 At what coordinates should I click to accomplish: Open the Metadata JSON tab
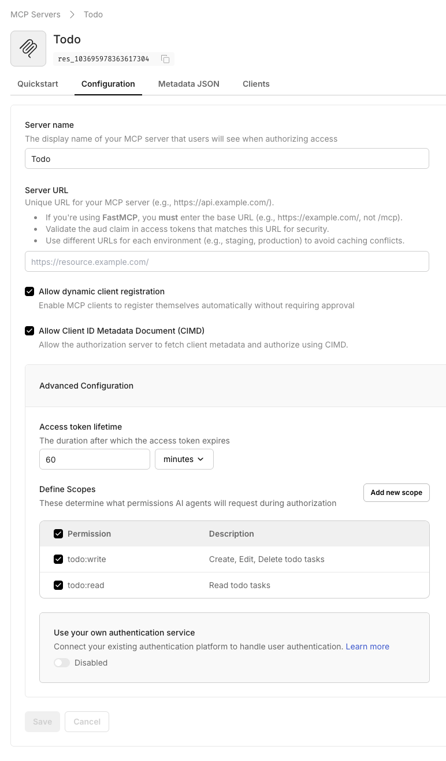point(188,84)
